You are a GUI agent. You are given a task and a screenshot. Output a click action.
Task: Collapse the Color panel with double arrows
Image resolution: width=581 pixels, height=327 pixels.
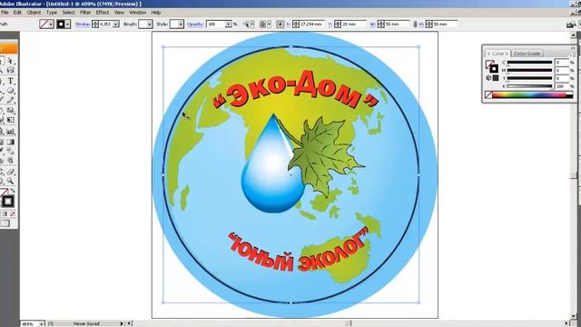point(573,48)
